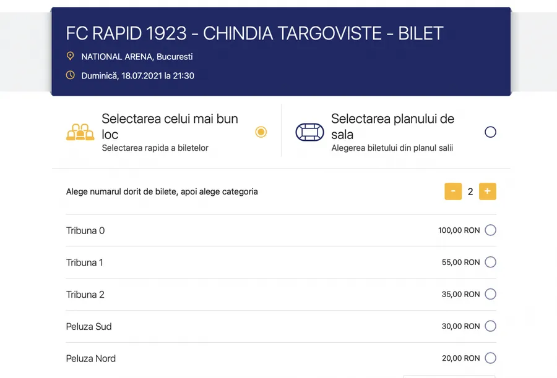
Task: Click the location pin icon beside NATIONAL ARENA
Action: (x=70, y=56)
